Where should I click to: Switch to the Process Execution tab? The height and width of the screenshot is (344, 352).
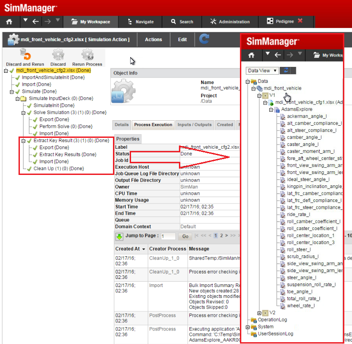[x=153, y=125]
